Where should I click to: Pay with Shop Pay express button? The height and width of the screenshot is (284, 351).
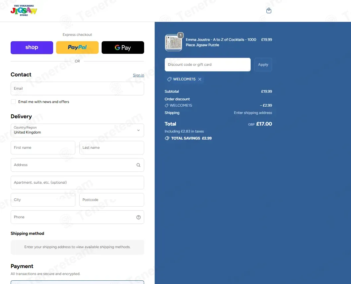32,47
